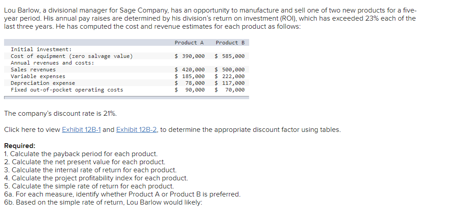Select Product B fixed costs $70,000

230,90
